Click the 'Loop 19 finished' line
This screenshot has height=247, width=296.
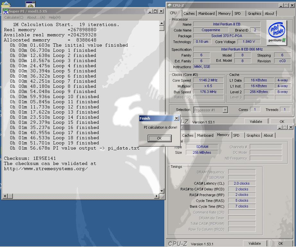[x=54, y=143]
